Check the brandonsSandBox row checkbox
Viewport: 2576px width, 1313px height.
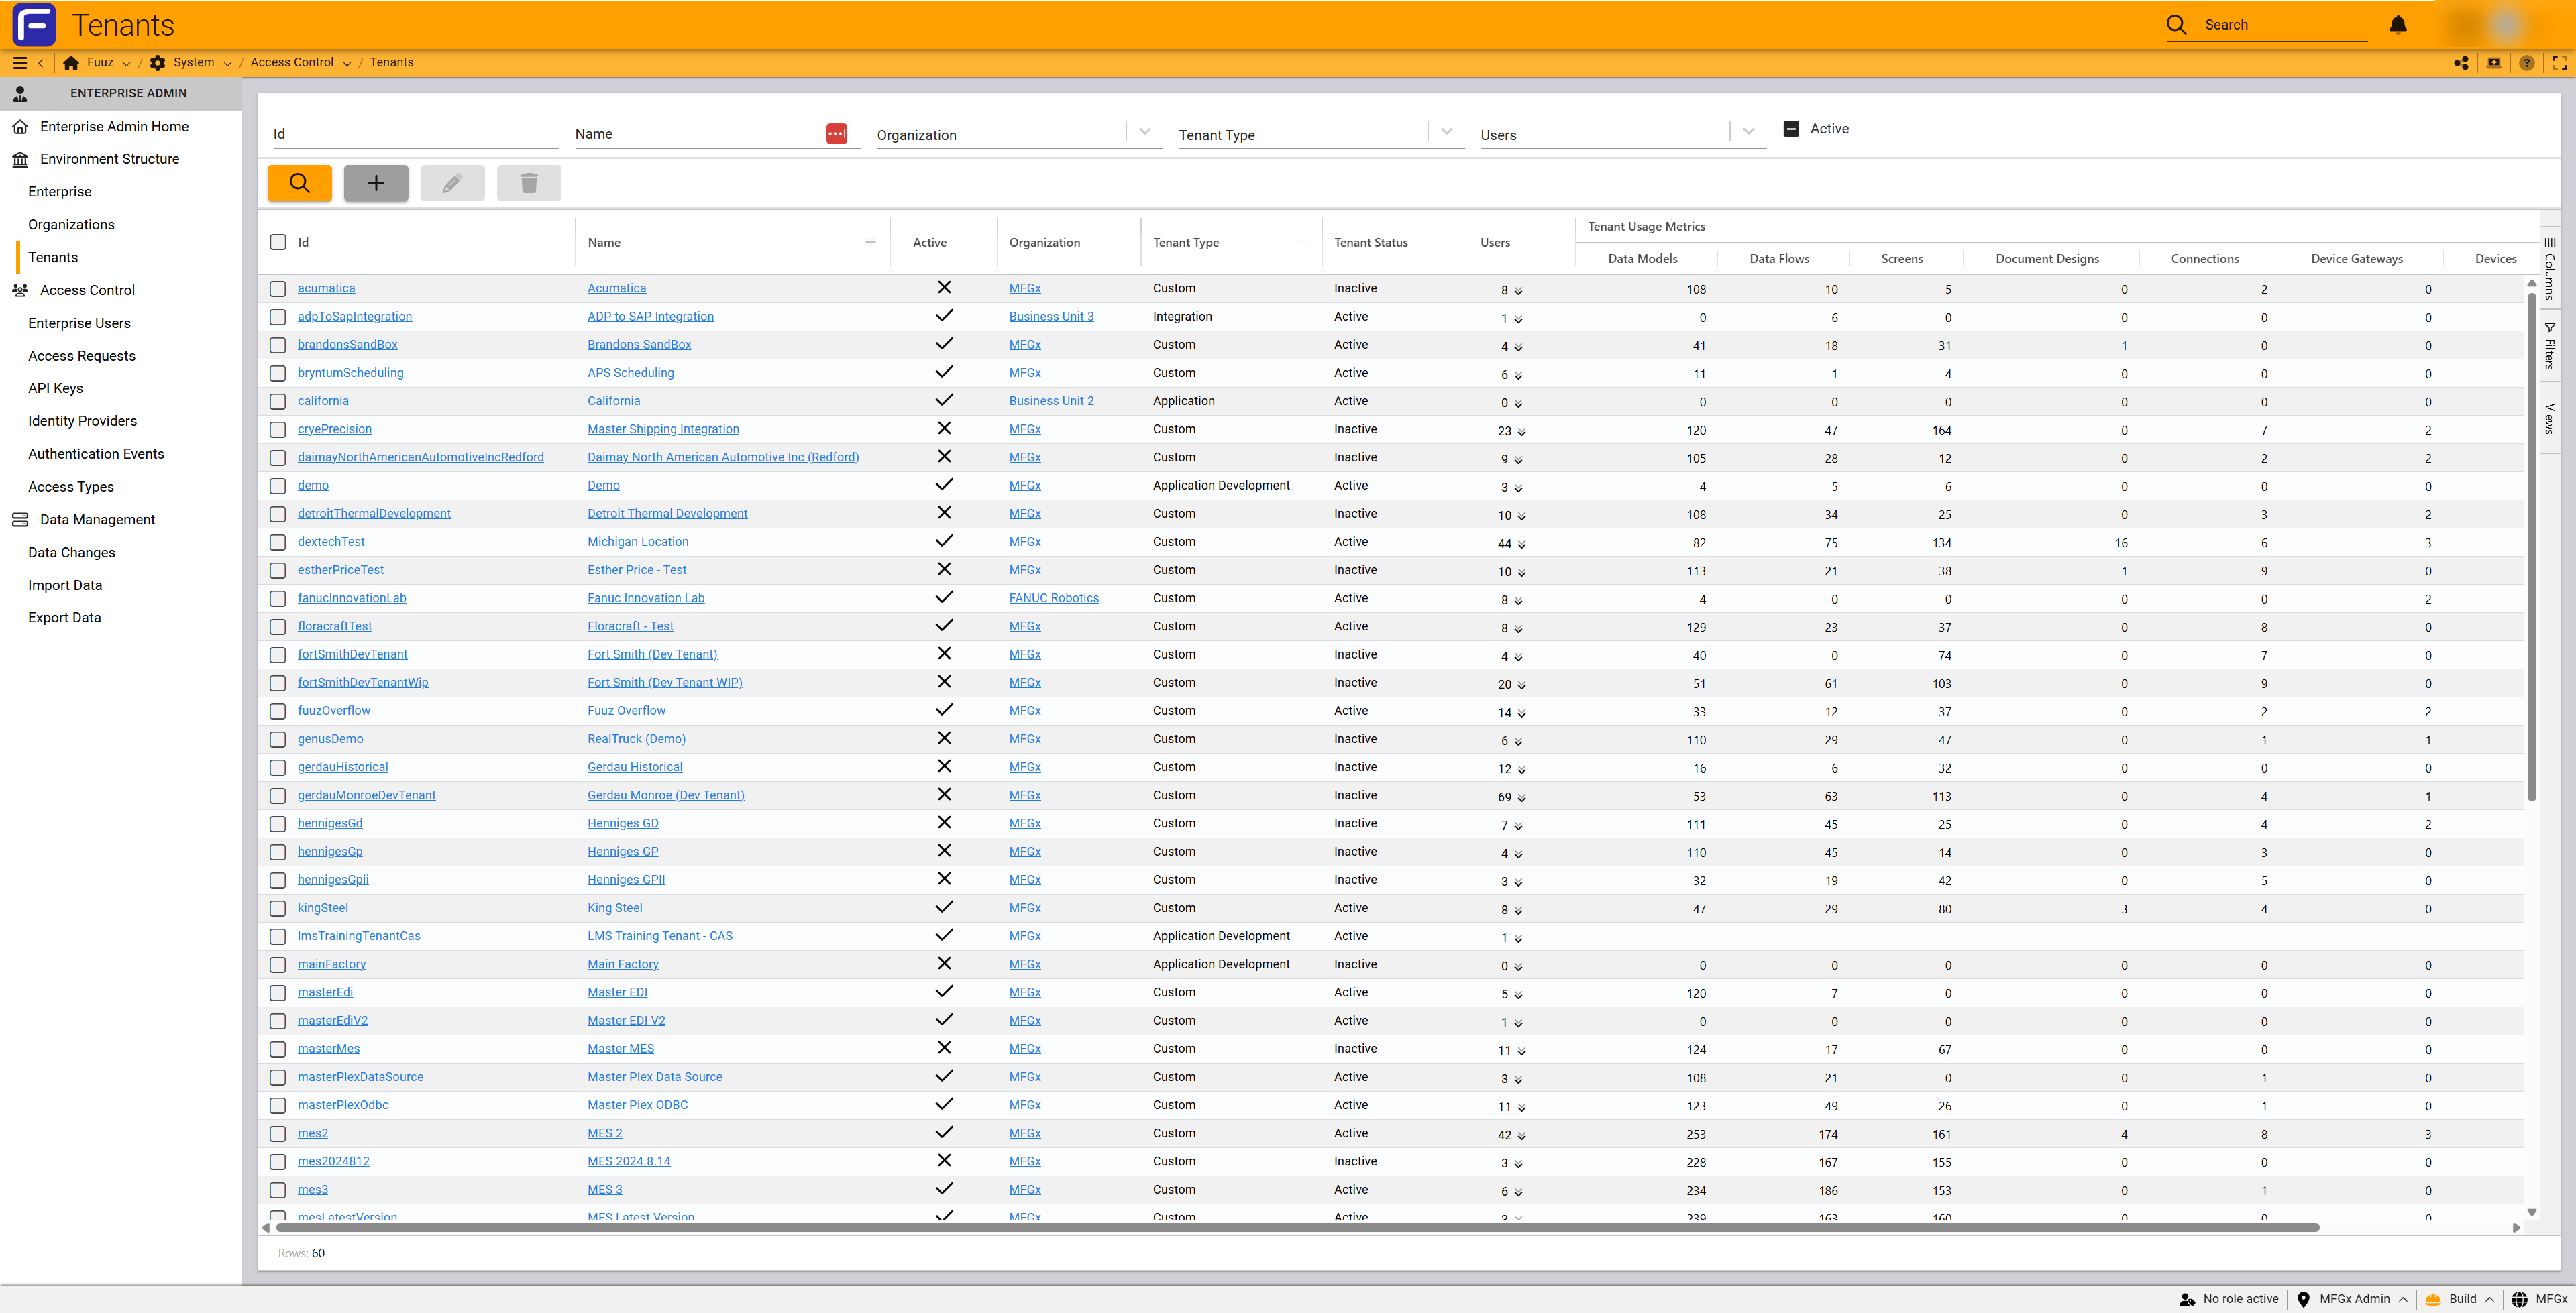tap(278, 345)
